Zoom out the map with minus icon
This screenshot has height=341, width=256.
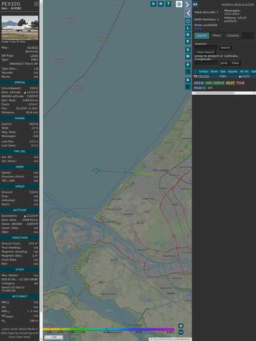[x=181, y=332]
